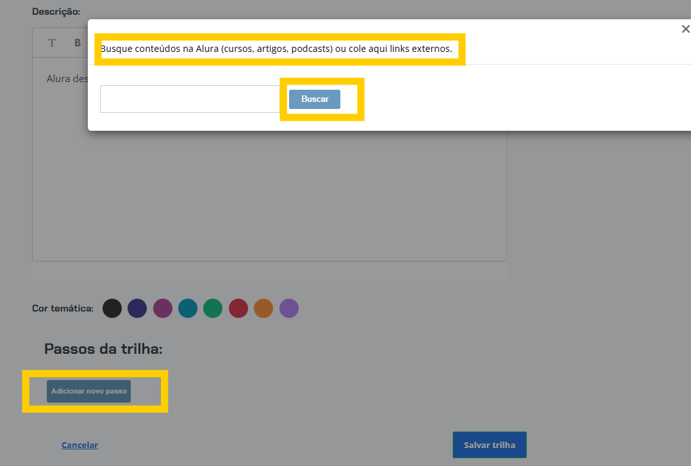Toggle bold formatting in description editor
The image size is (691, 466).
coord(78,43)
